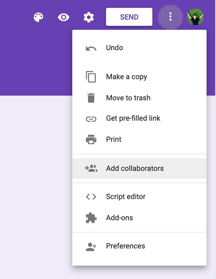Open the color palette theme icon
This screenshot has width=216, height=279.
click(38, 17)
